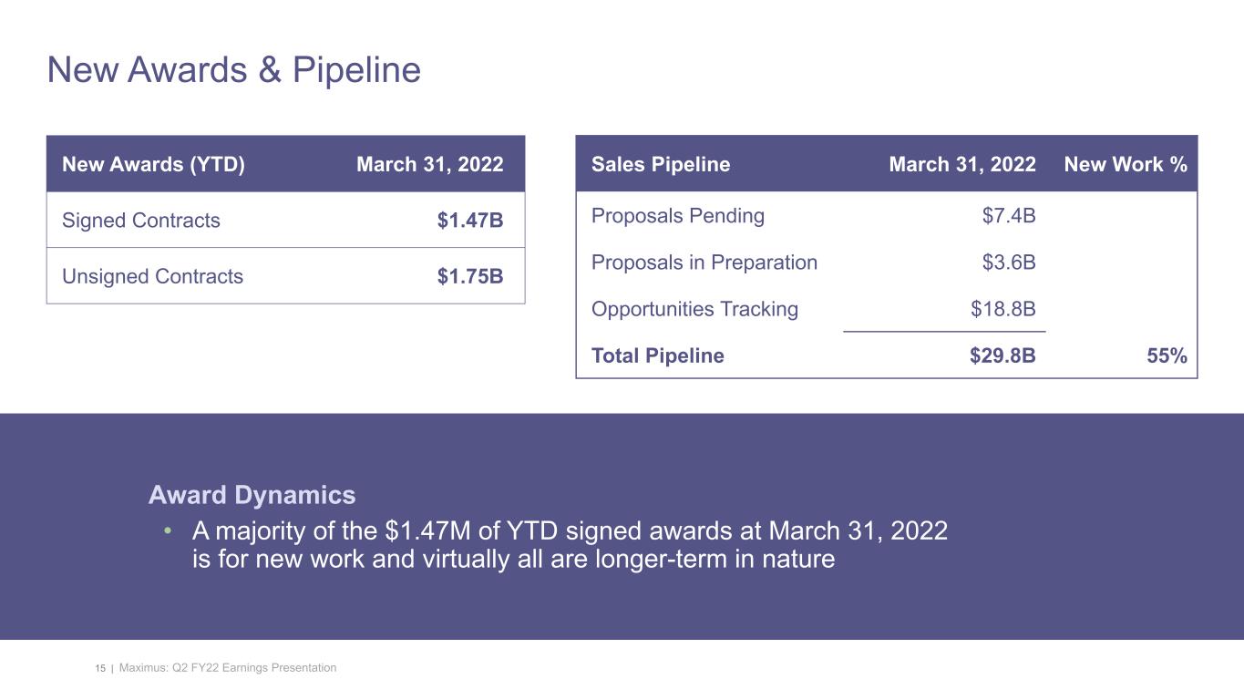Click the Total Pipeline row label
This screenshot has height=700, width=1244.
click(658, 355)
